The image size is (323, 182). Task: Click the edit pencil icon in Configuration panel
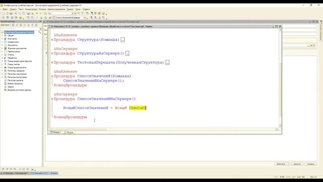[17, 25]
